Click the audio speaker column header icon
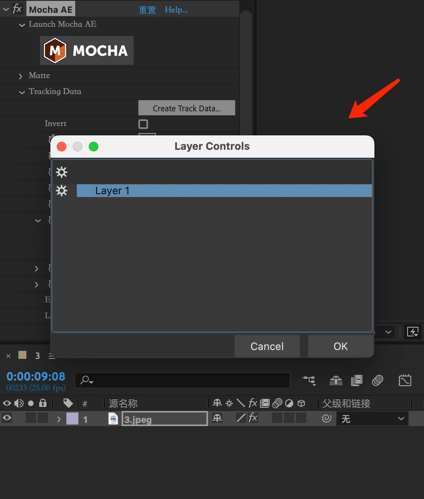Image resolution: width=424 pixels, height=499 pixels. coord(19,403)
